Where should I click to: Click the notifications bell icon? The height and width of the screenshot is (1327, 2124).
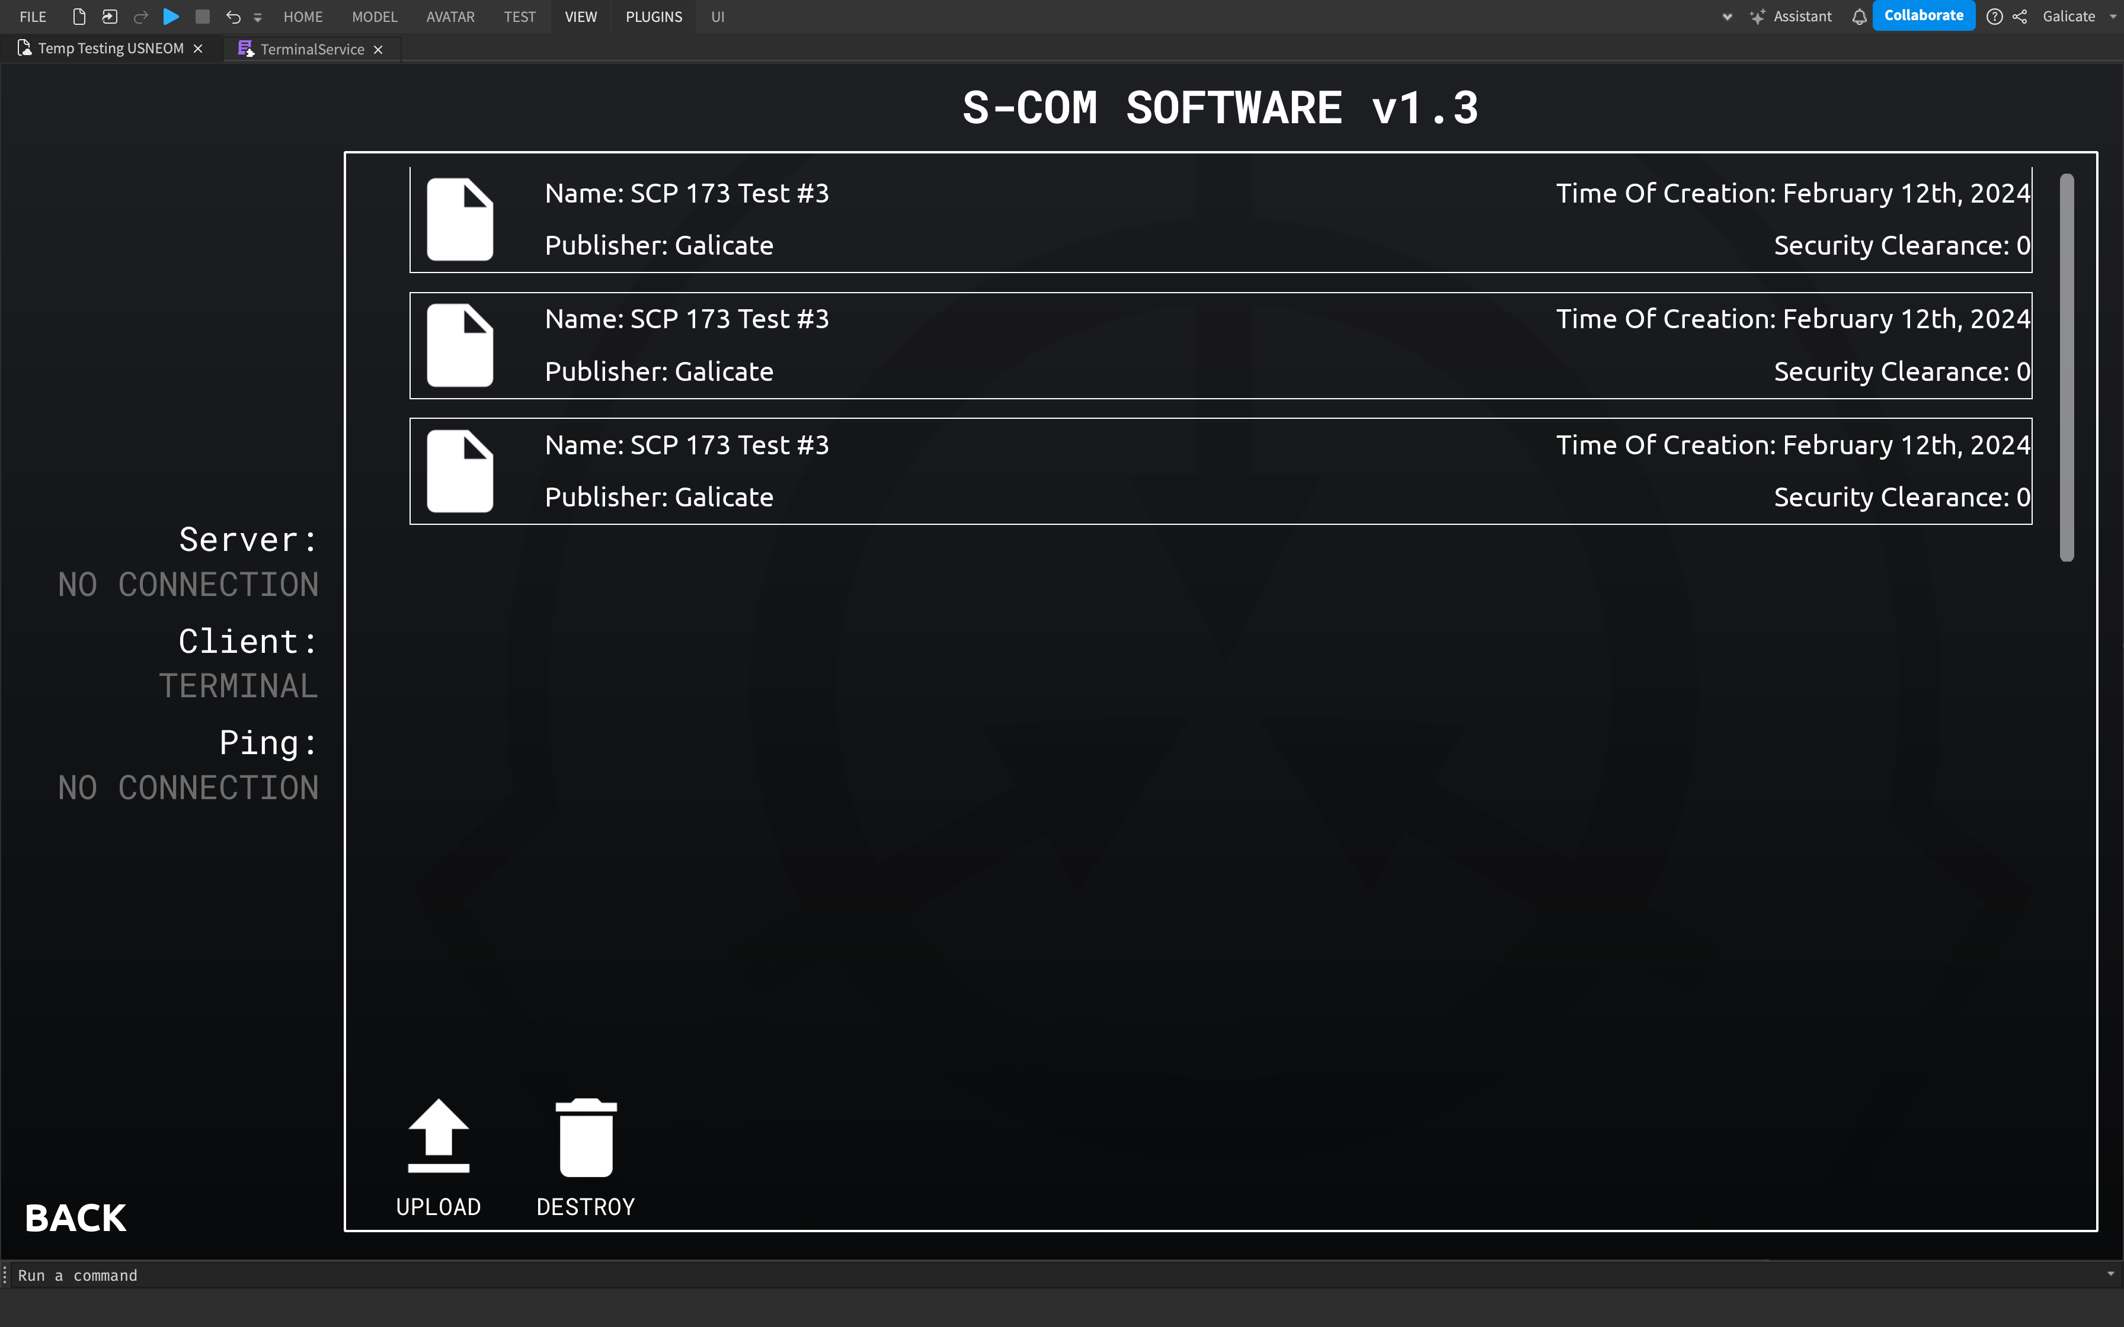(x=1860, y=16)
